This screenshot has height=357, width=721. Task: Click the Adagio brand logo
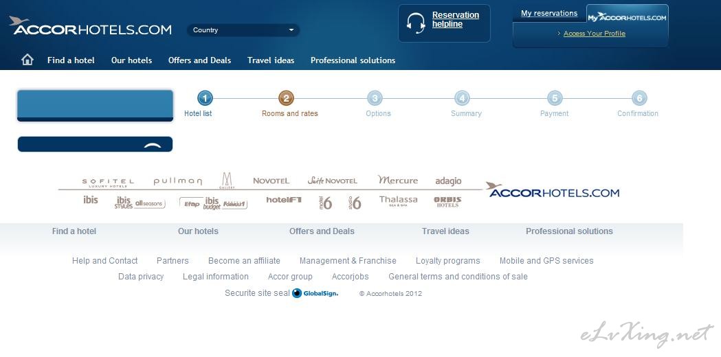click(x=448, y=181)
